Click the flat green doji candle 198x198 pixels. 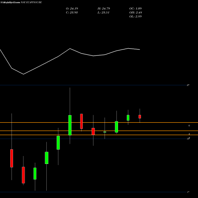click(105, 132)
